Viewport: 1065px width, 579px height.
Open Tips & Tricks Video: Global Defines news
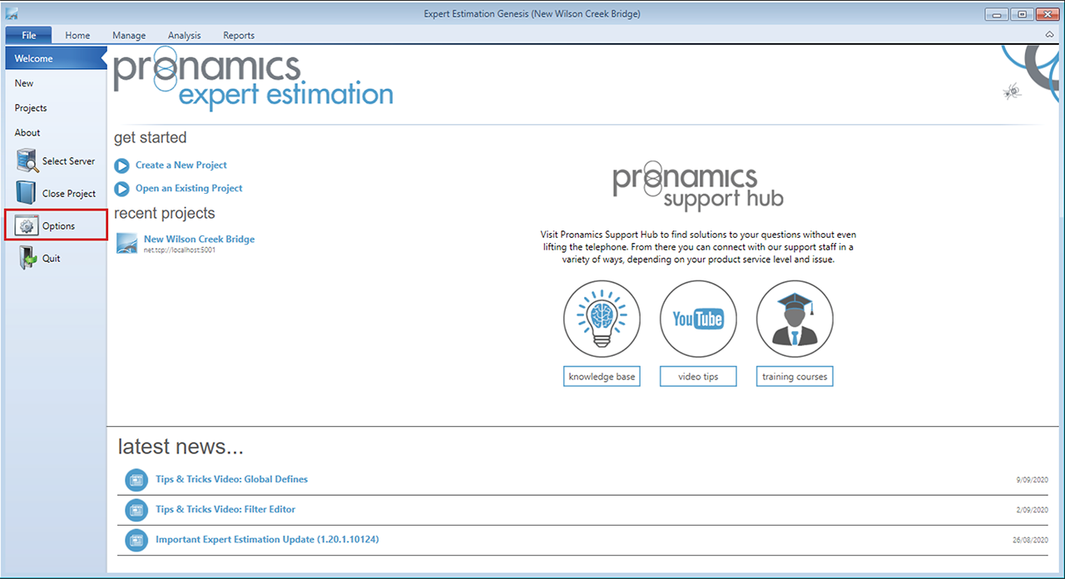tap(231, 479)
